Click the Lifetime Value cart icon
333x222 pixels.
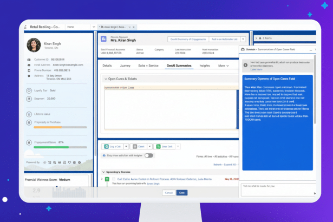point(29,114)
